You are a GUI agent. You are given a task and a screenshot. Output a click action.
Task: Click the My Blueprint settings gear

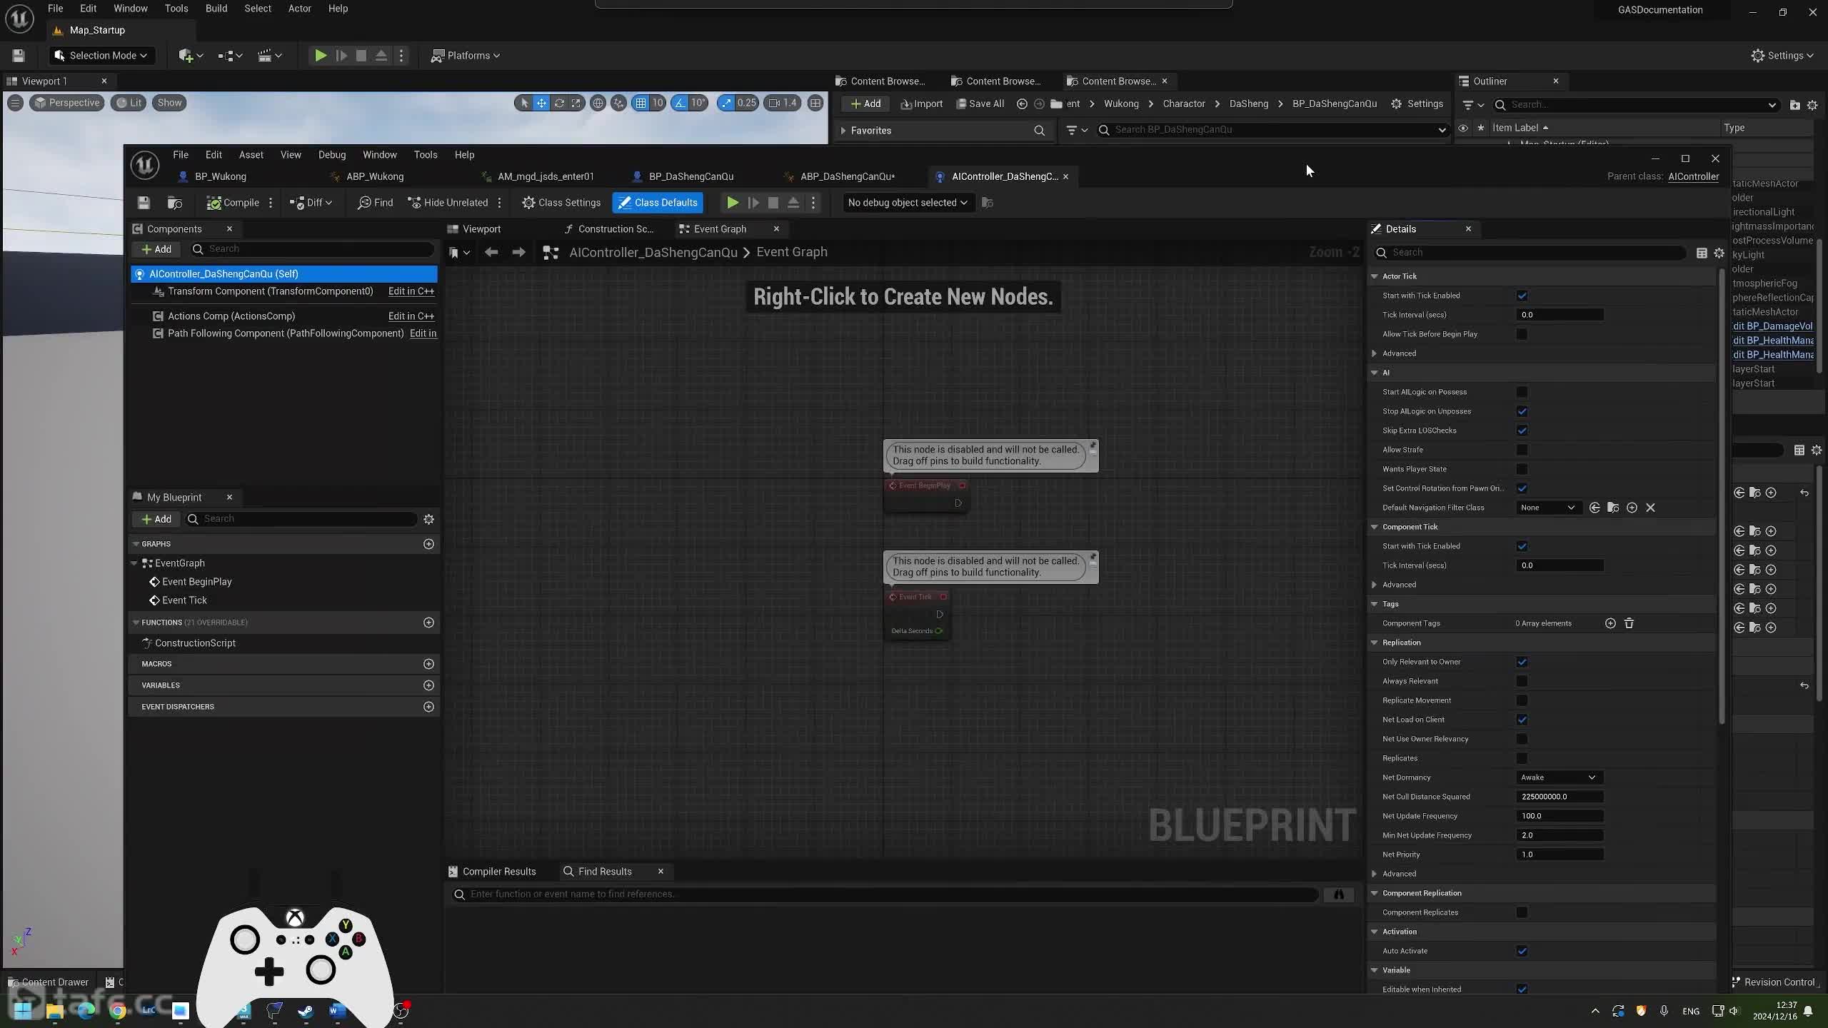(429, 519)
